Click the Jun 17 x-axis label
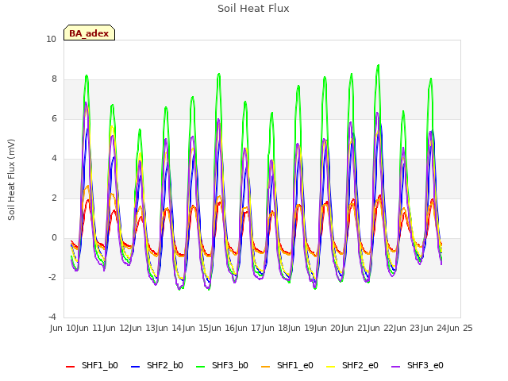Image resolution: width=508 pixels, height=381 pixels. tap(249, 328)
